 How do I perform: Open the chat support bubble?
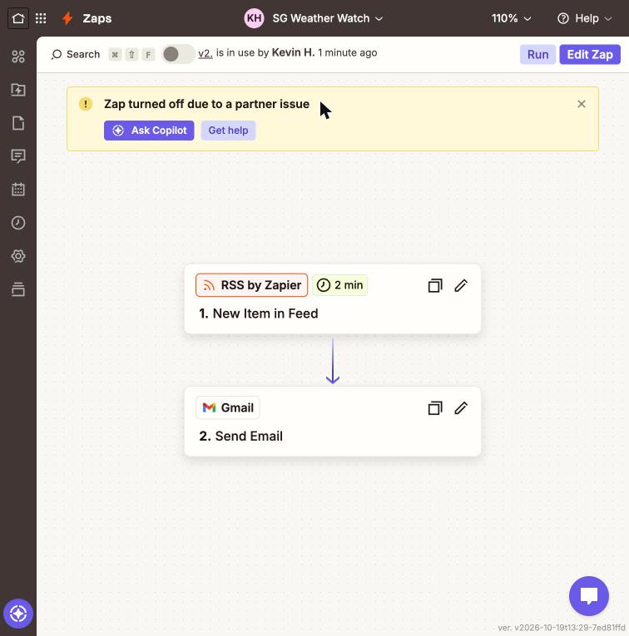[x=589, y=596]
